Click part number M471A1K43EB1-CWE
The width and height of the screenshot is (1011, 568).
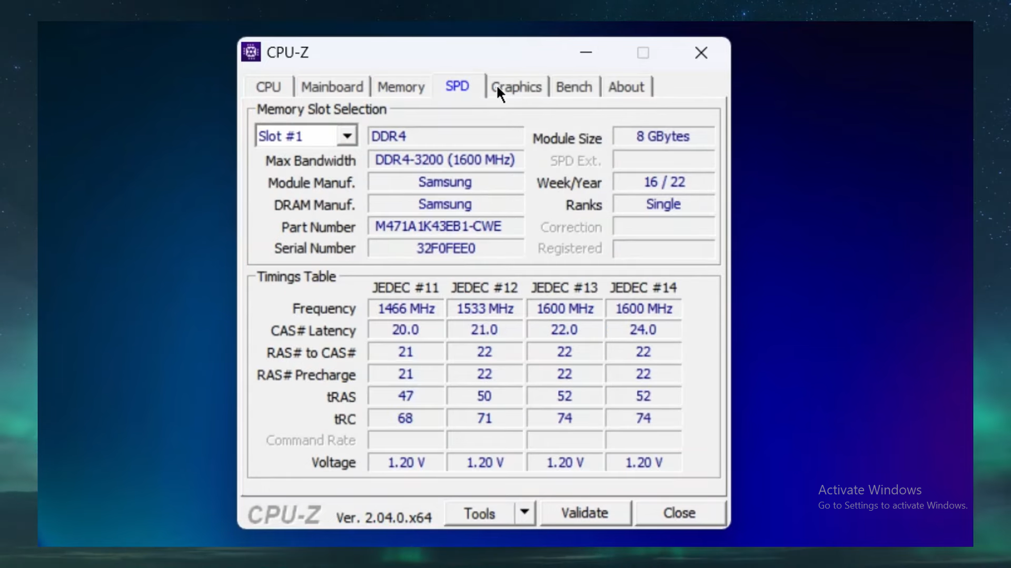445,226
